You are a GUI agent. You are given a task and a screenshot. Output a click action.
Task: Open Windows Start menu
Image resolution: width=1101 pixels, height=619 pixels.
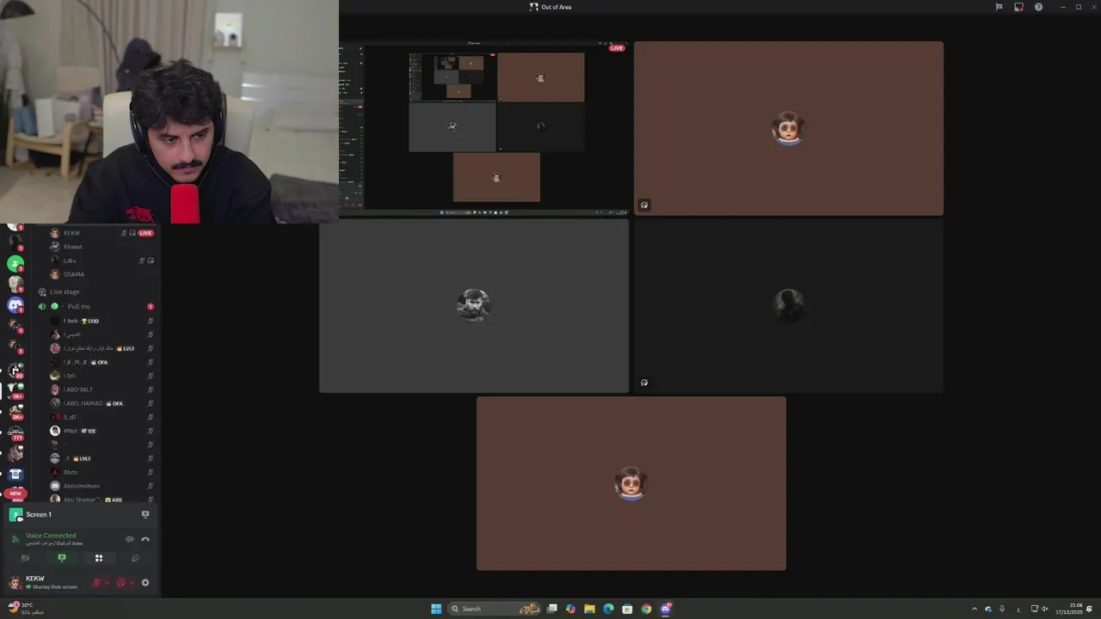click(436, 609)
